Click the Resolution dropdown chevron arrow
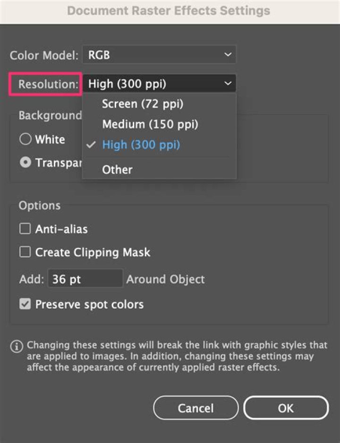The width and height of the screenshot is (340, 443). [228, 84]
